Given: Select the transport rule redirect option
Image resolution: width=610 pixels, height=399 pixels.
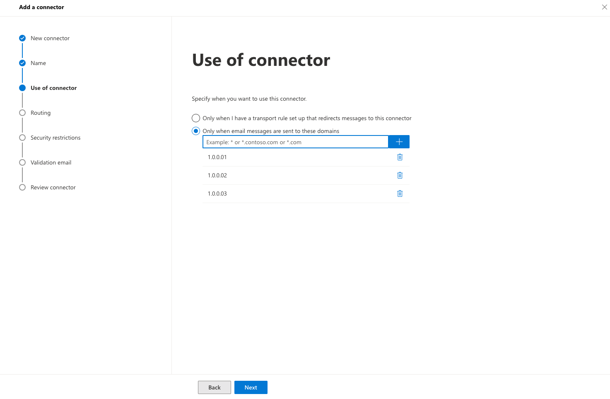Looking at the screenshot, I should coord(195,118).
